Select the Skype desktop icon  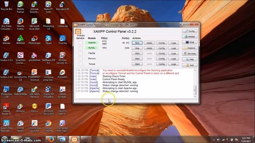(x=49, y=40)
